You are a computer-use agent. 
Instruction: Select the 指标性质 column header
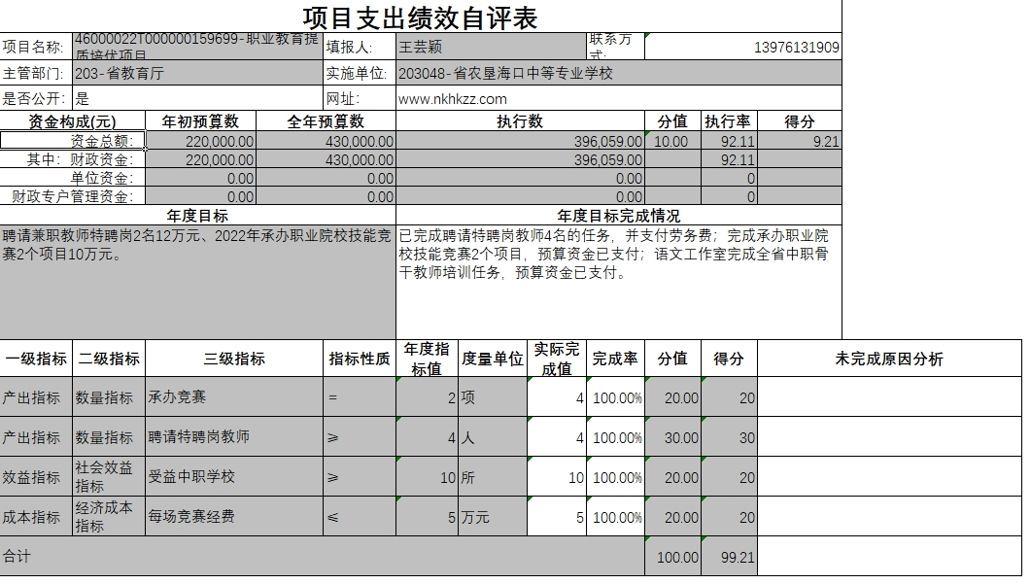(x=360, y=359)
